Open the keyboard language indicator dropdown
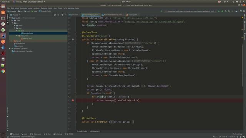 click(x=226, y=2)
